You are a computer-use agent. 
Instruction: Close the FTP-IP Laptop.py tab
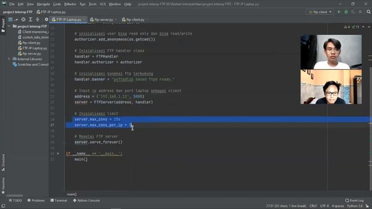(x=84, y=20)
